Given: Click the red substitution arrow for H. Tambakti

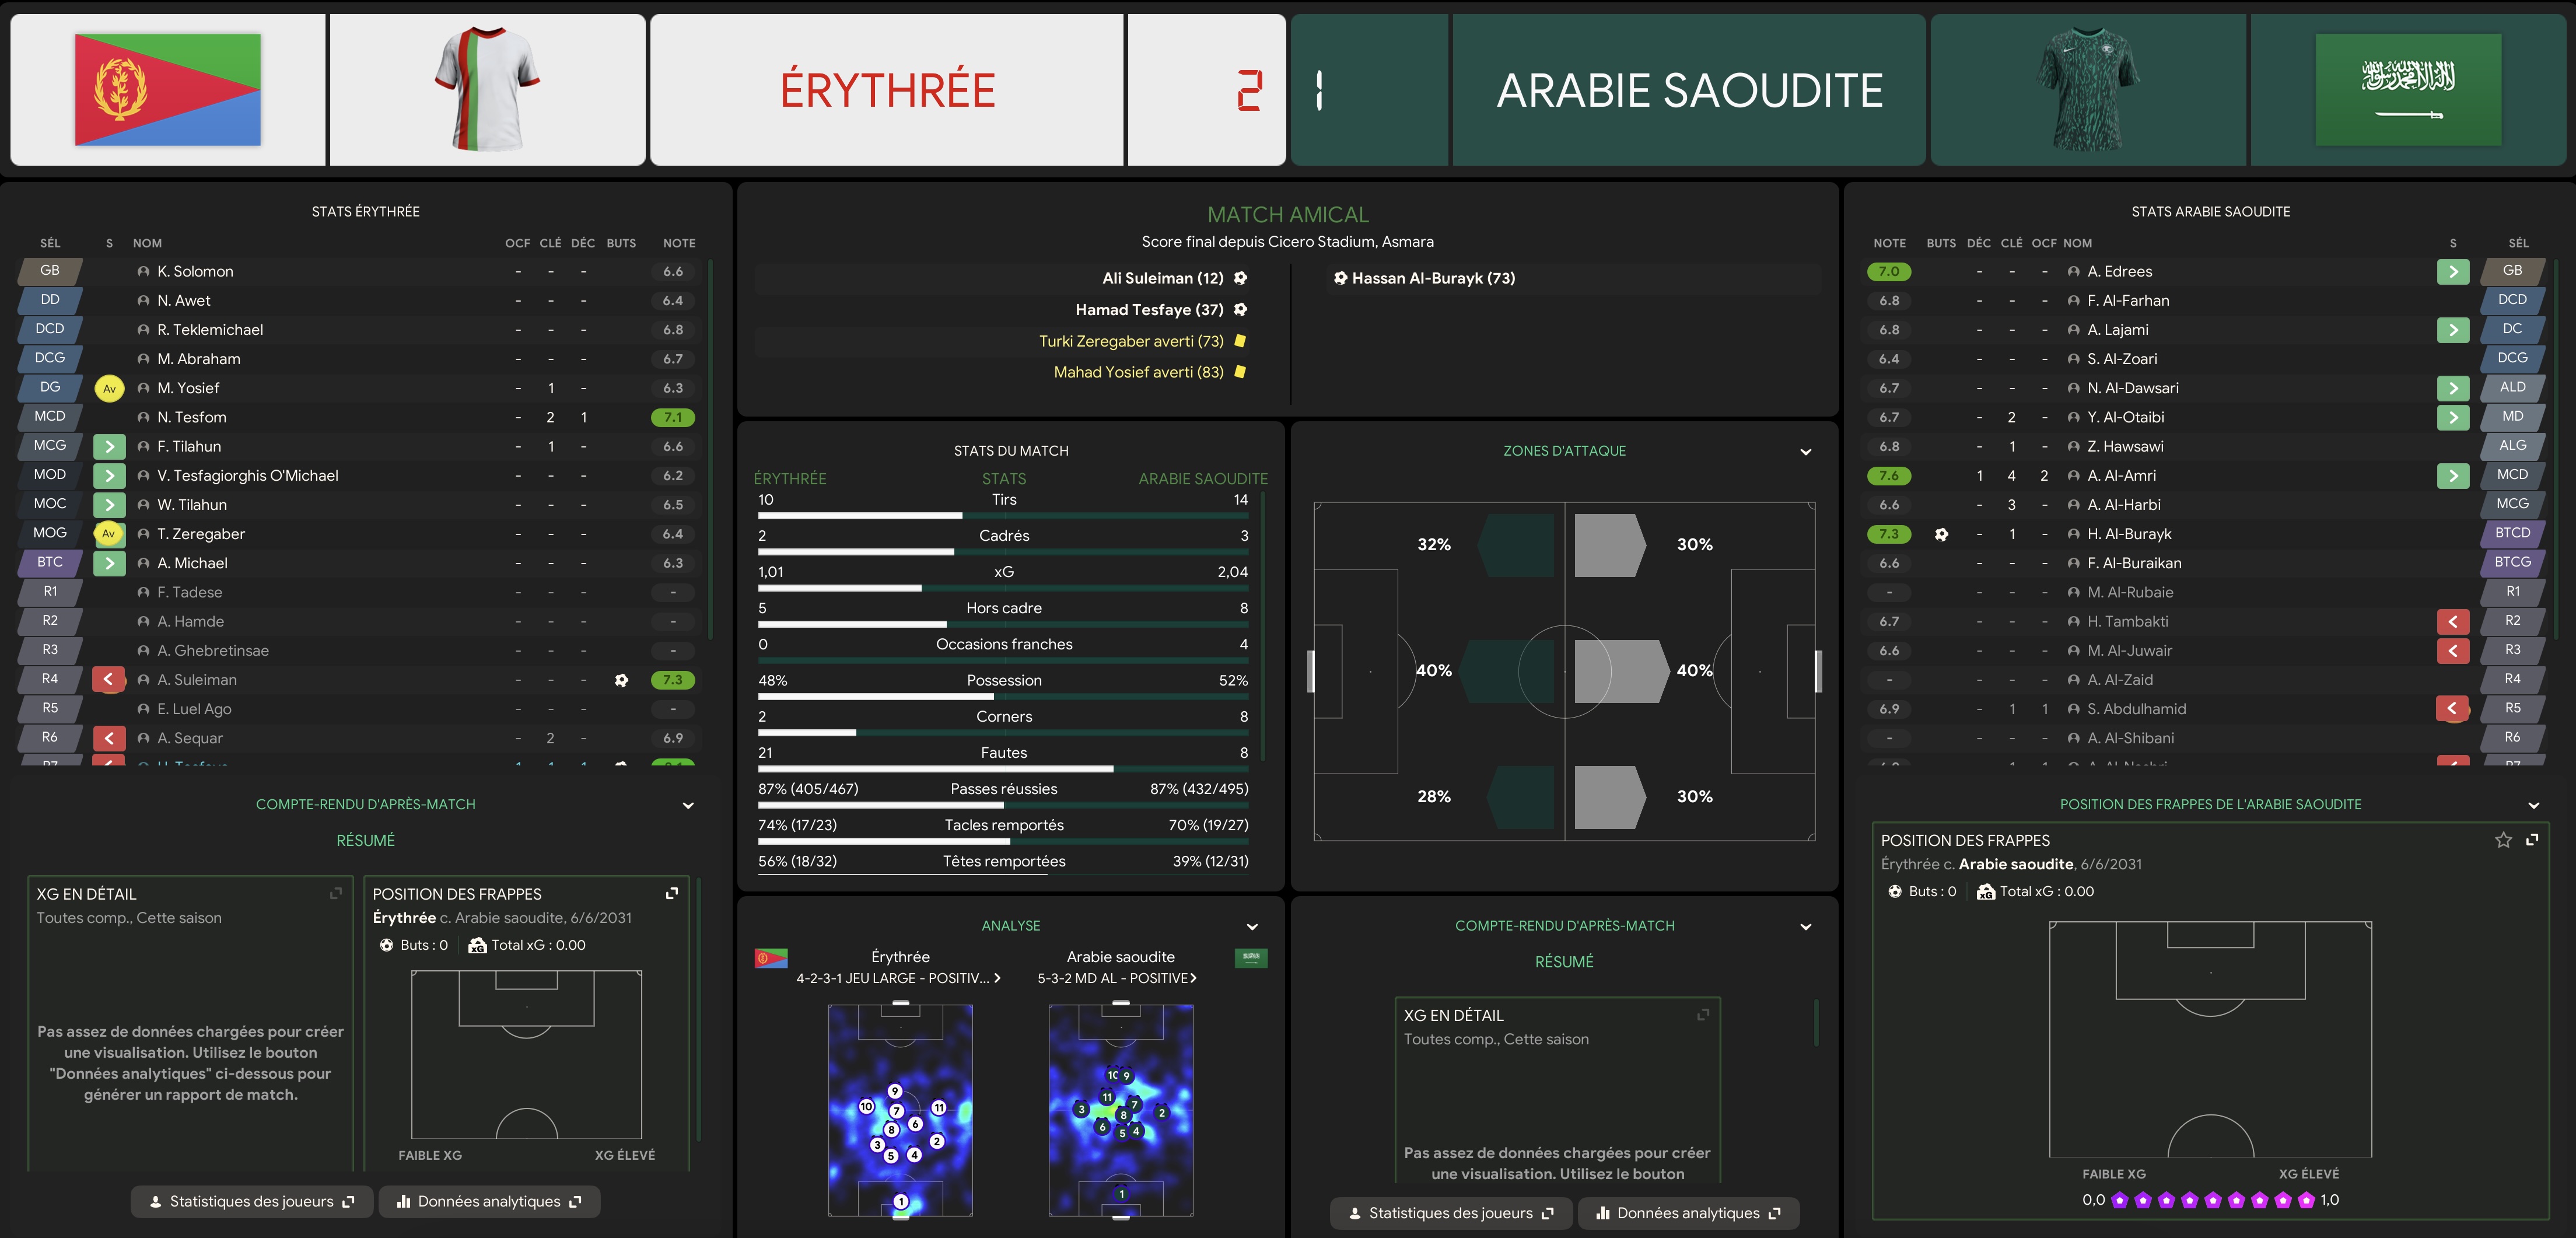Looking at the screenshot, I should coord(2453,622).
